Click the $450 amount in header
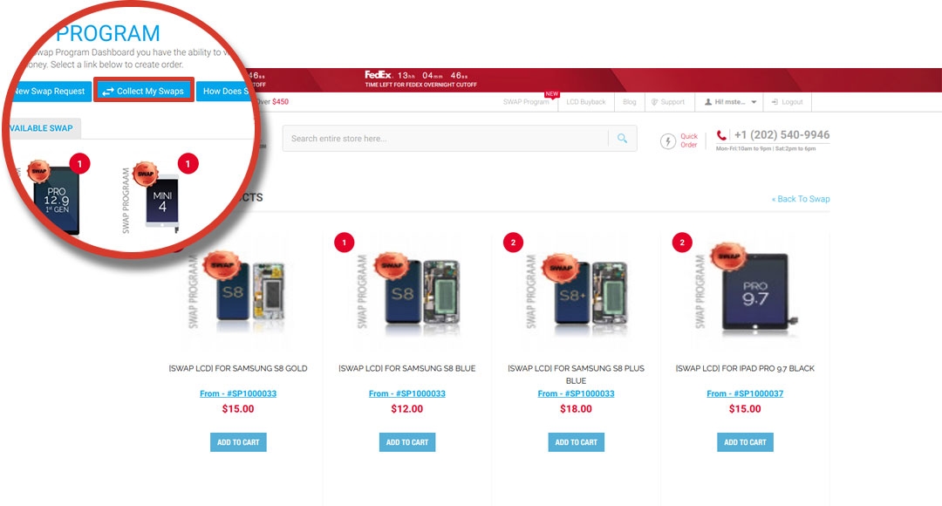The image size is (942, 506). (281, 102)
